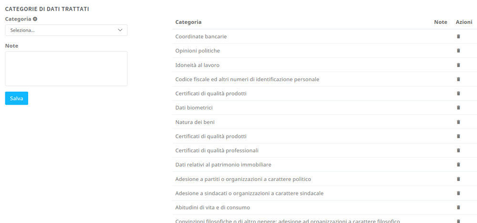477x223 pixels.
Task: Delete the Dati biometrici row
Action: tap(458, 107)
